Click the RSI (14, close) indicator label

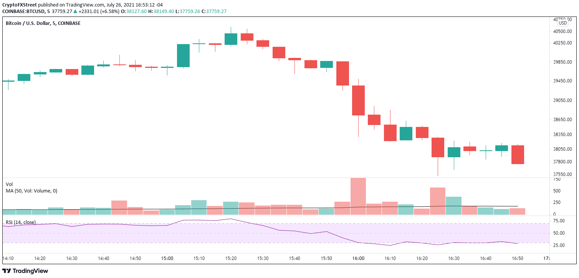pyautogui.click(x=20, y=222)
